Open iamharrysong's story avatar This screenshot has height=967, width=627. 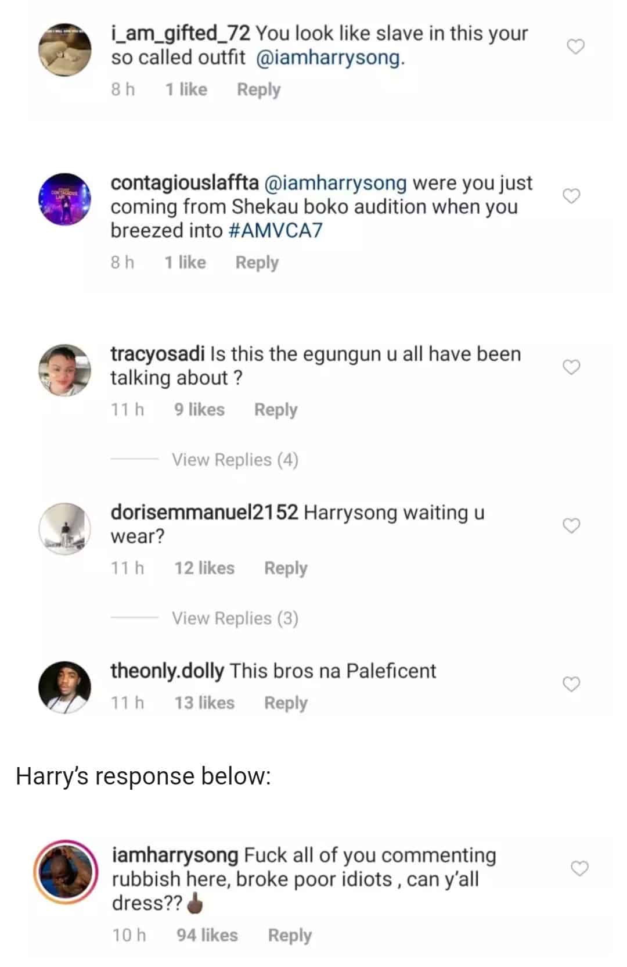tap(64, 870)
